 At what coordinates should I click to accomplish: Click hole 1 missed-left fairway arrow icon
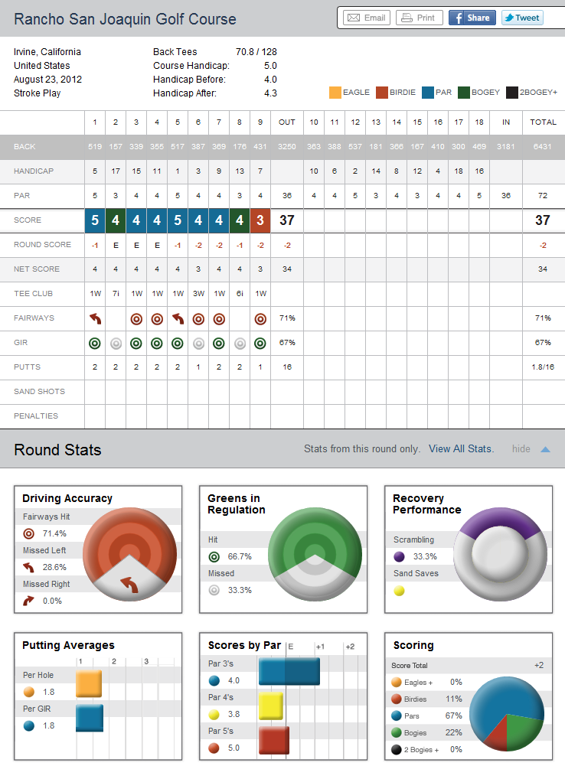click(95, 318)
